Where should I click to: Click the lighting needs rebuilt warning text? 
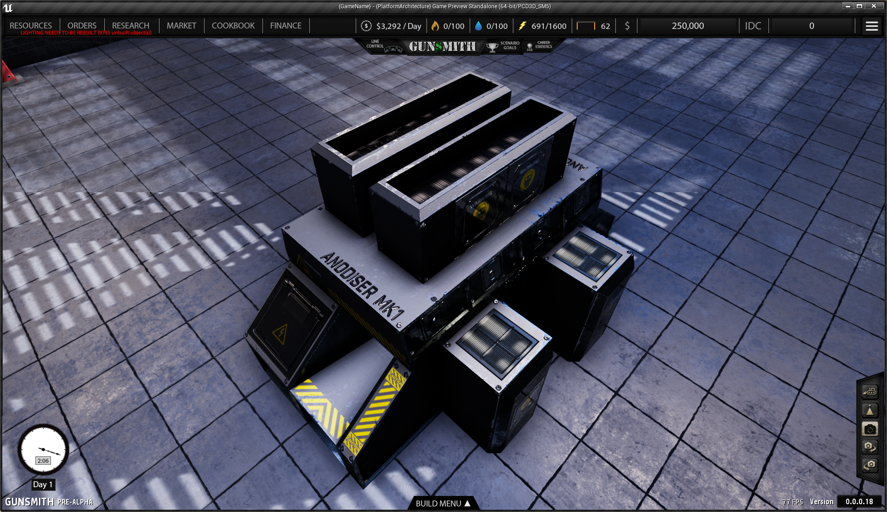point(86,33)
